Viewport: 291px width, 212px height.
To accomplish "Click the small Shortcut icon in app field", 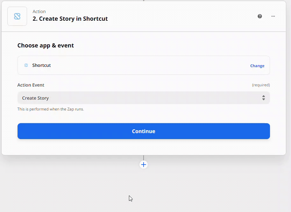I will pos(26,65).
